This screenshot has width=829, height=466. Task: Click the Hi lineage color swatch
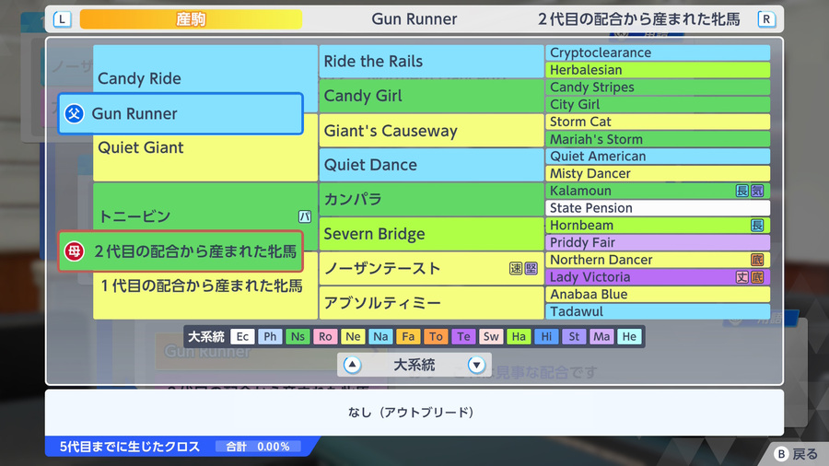546,336
